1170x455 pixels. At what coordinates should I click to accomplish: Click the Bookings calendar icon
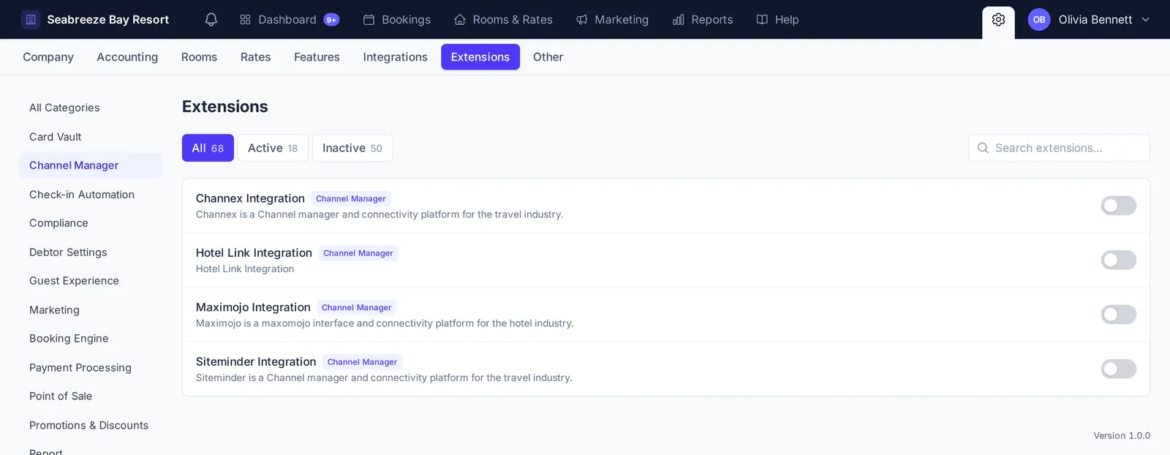tap(369, 20)
